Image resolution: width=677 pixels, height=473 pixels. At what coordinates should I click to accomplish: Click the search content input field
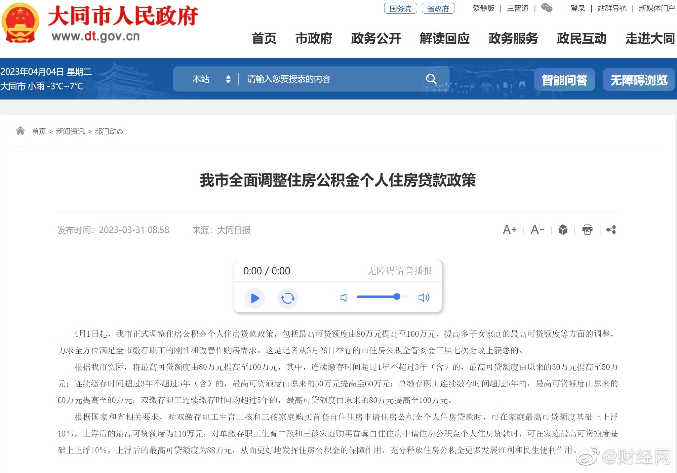tap(331, 79)
